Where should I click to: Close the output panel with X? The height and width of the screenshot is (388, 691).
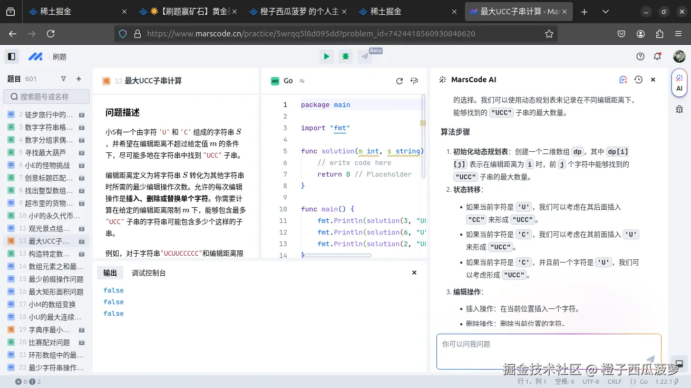pos(414,273)
